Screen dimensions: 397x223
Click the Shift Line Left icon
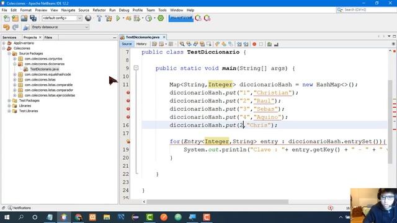click(x=239, y=44)
